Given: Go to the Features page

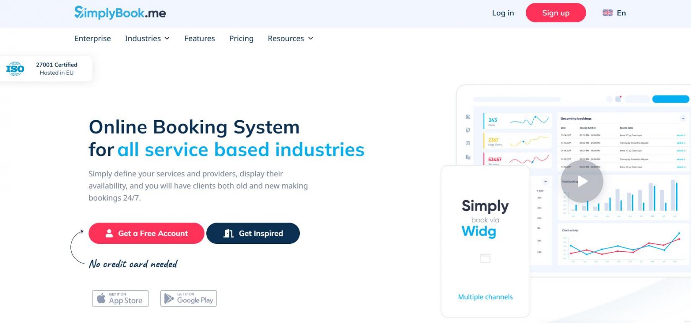Looking at the screenshot, I should tap(200, 39).
